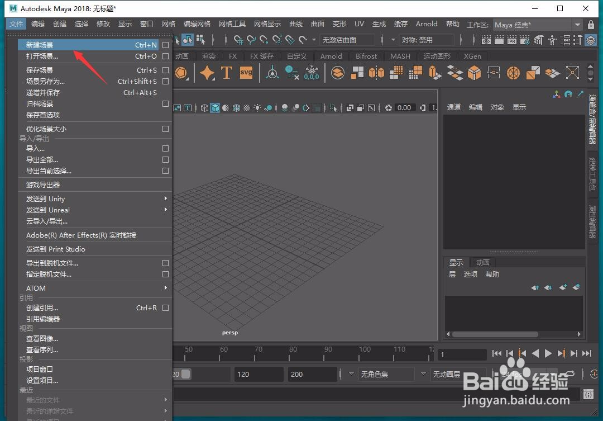Expand Send to Unity submenu
603x421 pixels.
point(165,198)
